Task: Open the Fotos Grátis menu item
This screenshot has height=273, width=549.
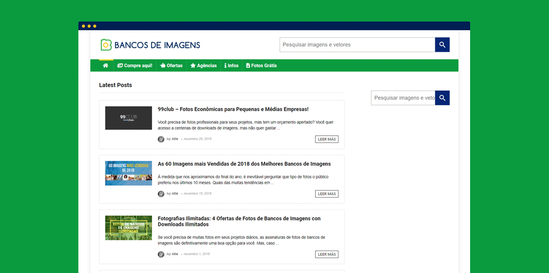Action: pos(262,66)
